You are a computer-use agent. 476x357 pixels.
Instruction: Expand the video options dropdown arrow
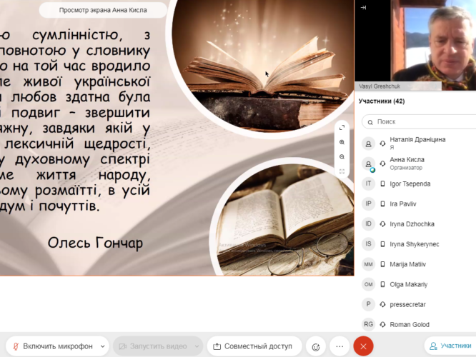(x=197, y=346)
